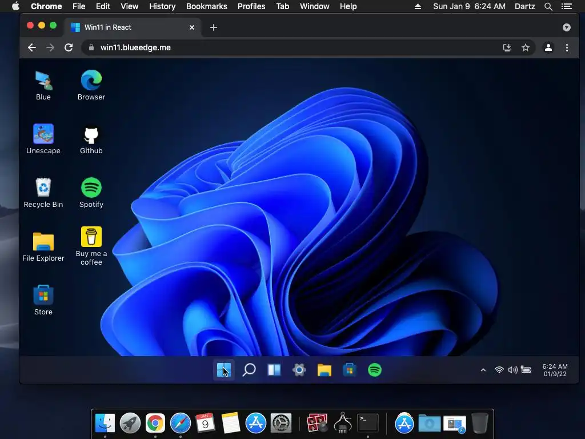Open the Window menu
This screenshot has height=439, width=585.
point(315,6)
